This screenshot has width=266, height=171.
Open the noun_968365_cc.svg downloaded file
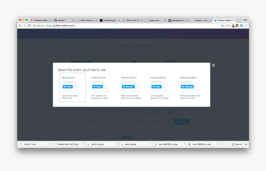pyautogui.click(x=201, y=144)
